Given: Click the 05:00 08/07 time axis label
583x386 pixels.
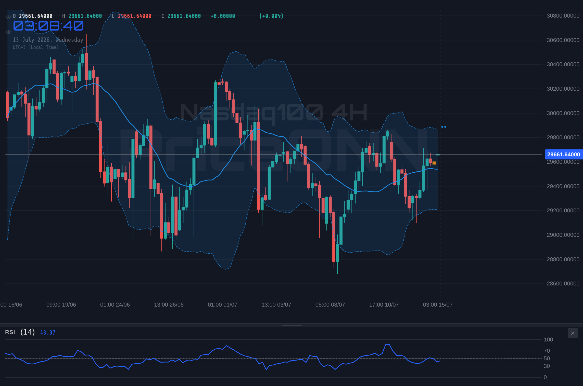Looking at the screenshot, I should pyautogui.click(x=330, y=305).
